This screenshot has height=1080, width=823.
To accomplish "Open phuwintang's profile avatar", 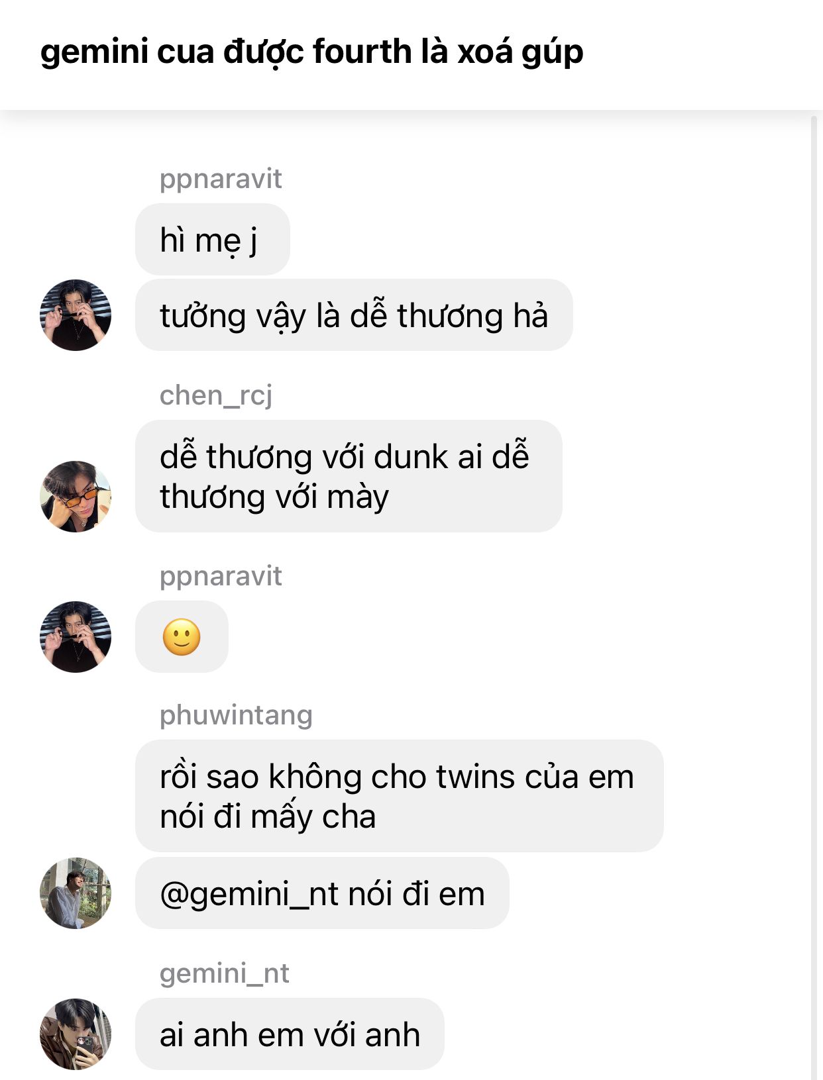I will tap(76, 893).
